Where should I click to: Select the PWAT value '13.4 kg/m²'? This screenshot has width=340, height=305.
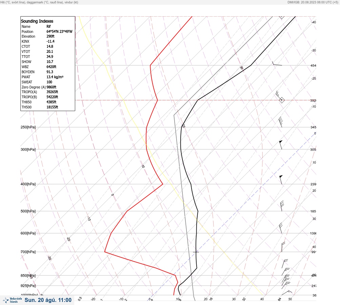(x=55, y=77)
